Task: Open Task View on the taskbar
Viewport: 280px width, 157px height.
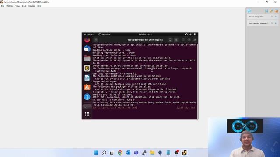Action: (x=112, y=153)
